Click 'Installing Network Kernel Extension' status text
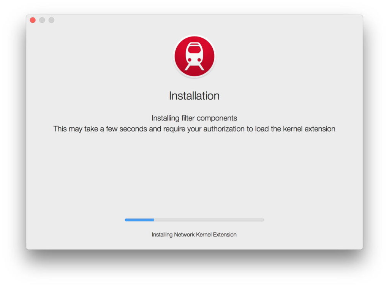 [194, 235]
